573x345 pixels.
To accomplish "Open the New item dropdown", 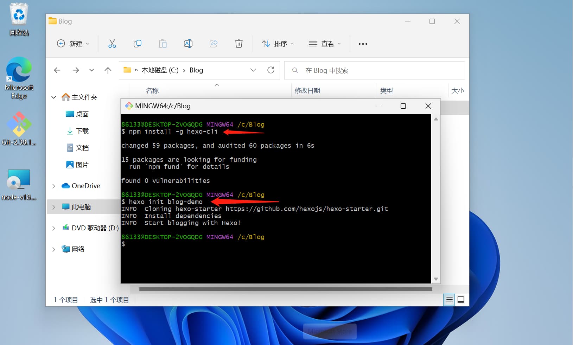I will coord(73,44).
